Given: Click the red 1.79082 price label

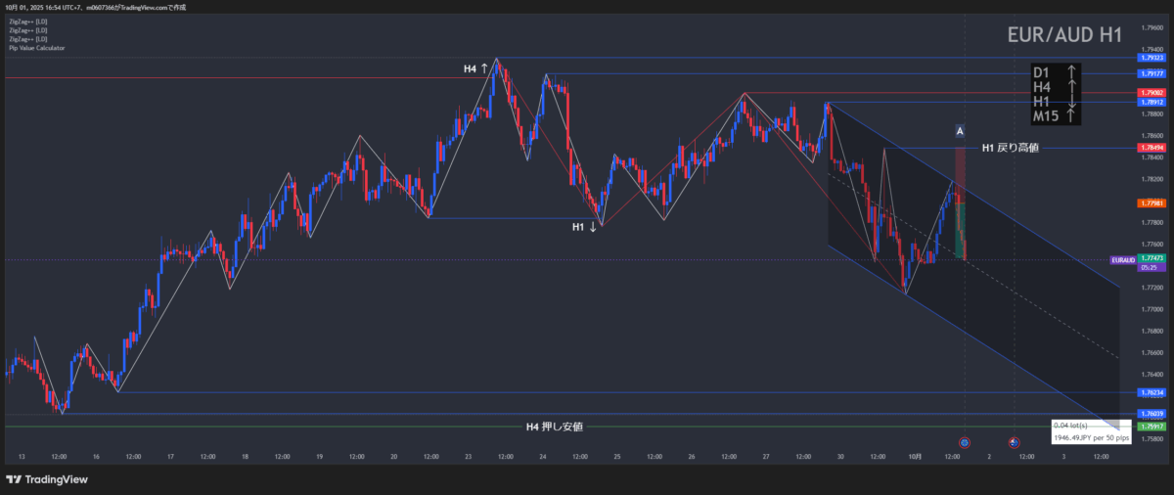Looking at the screenshot, I should click(x=1151, y=93).
